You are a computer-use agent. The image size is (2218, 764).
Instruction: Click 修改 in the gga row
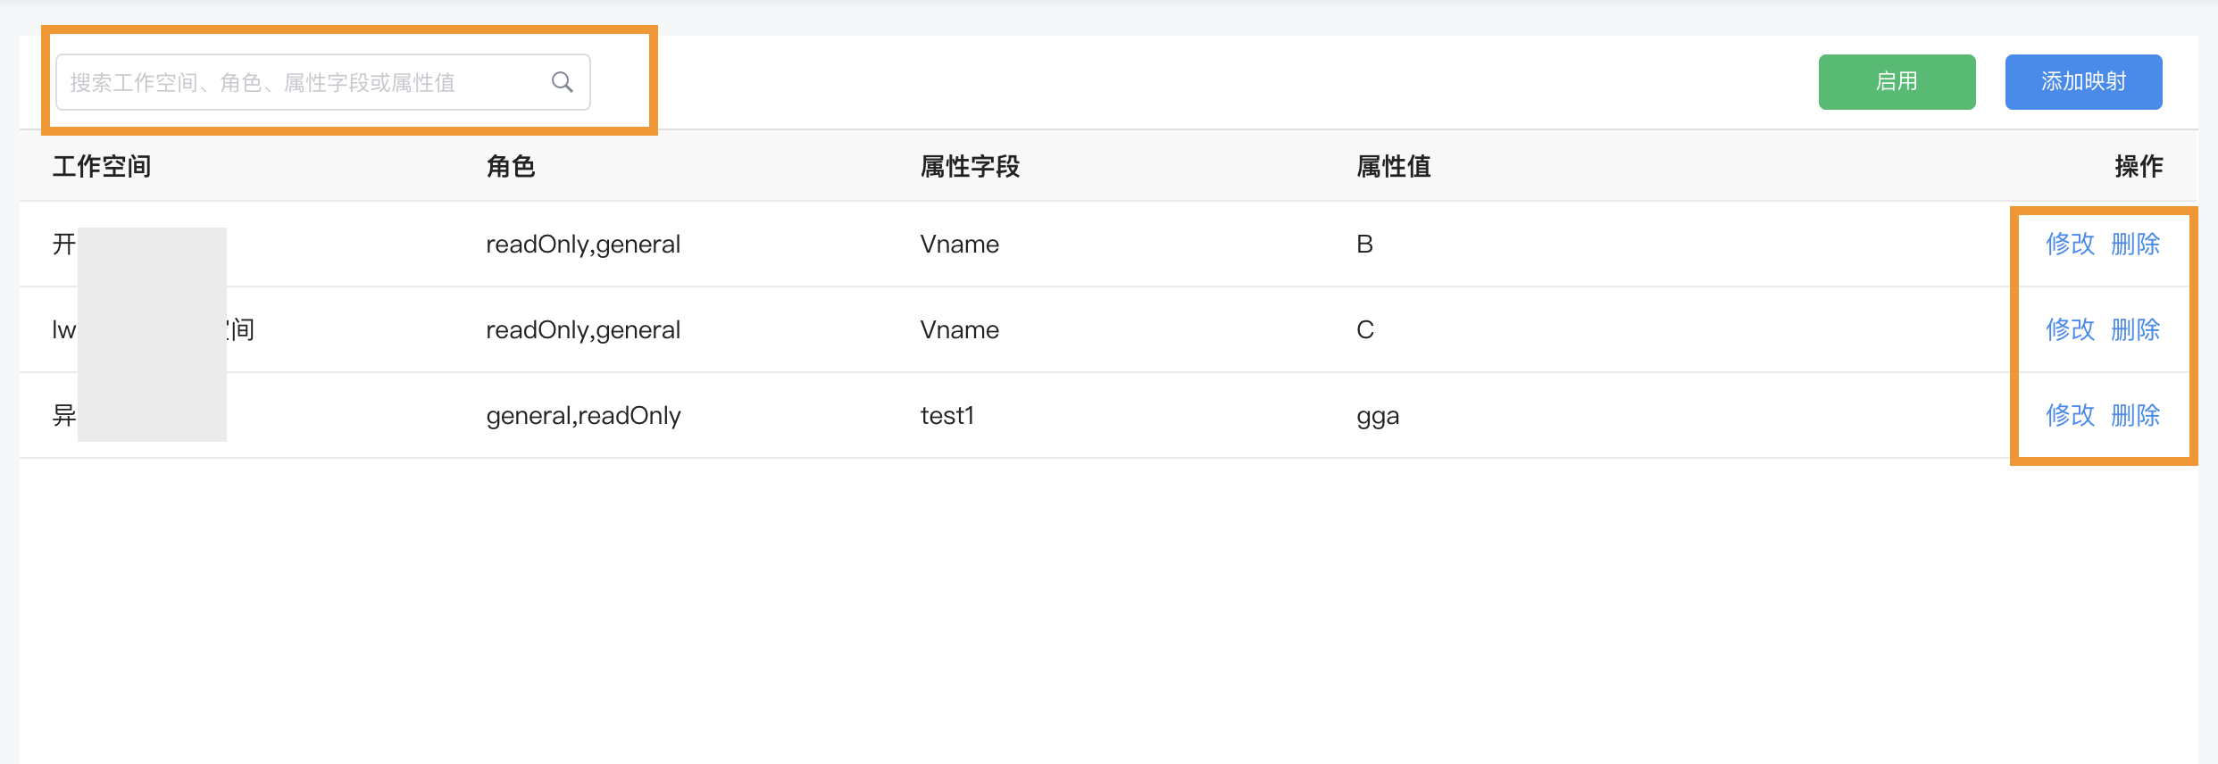(x=2070, y=415)
